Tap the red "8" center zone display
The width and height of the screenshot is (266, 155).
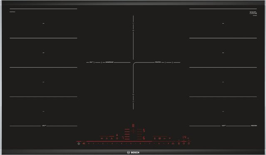coord(133,126)
